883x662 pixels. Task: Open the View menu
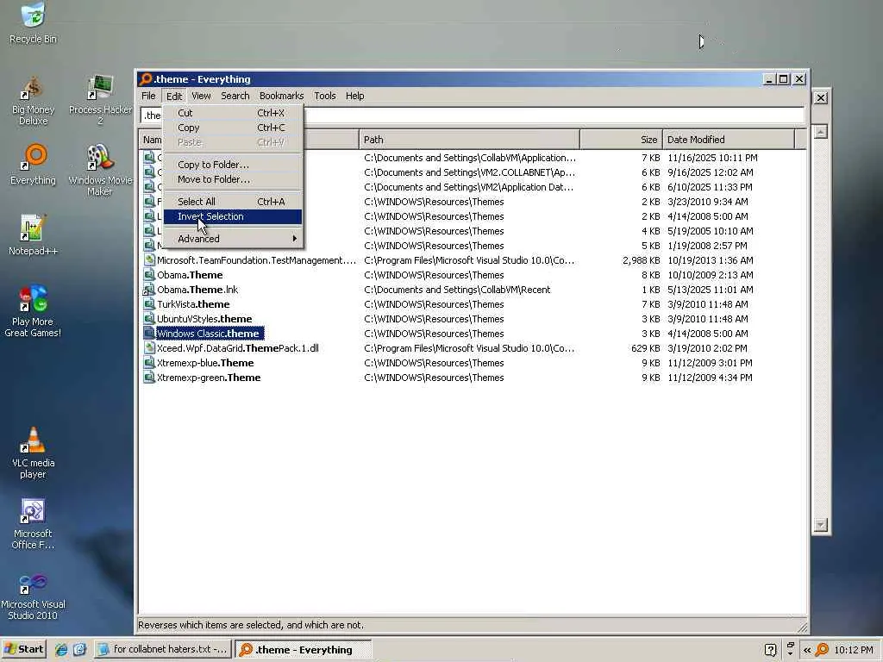pyautogui.click(x=201, y=96)
